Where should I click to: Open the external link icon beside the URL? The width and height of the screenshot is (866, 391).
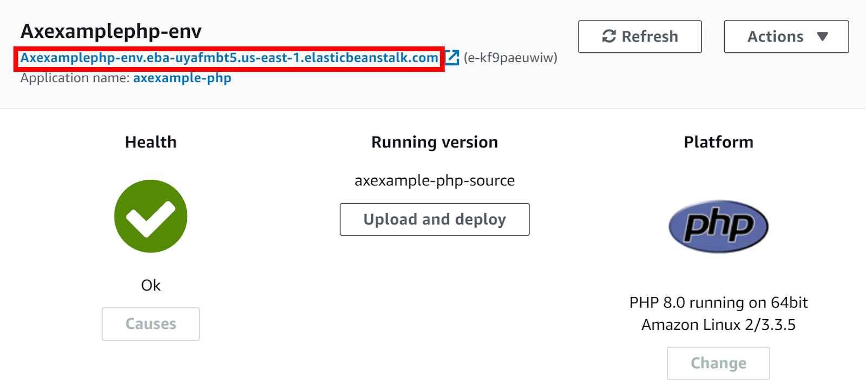452,57
